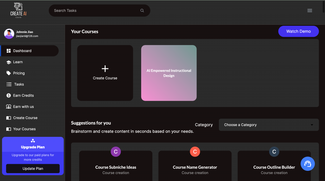Viewport: 325px width, 181px height.
Task: Click the Earn with us people icon
Action: [9, 107]
